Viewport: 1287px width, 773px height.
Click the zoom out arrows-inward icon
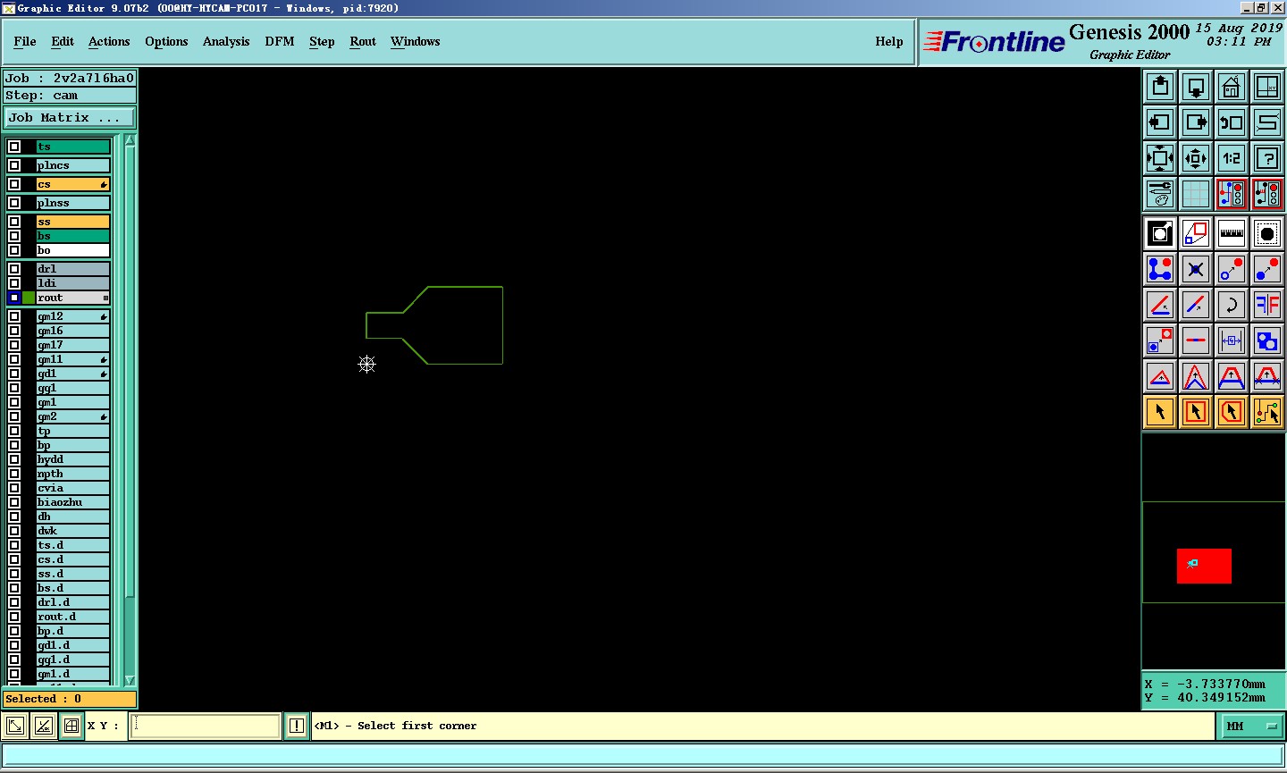(x=1196, y=158)
